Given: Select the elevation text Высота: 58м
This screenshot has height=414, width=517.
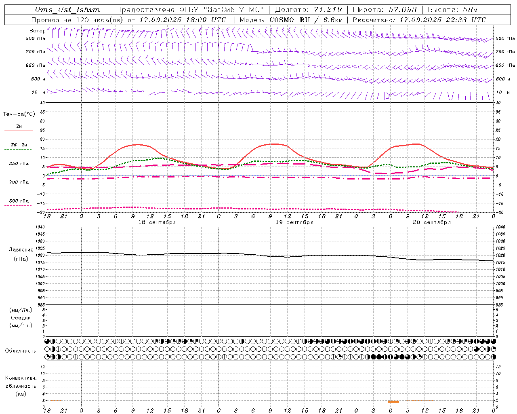Looking at the screenshot, I should (452, 10).
